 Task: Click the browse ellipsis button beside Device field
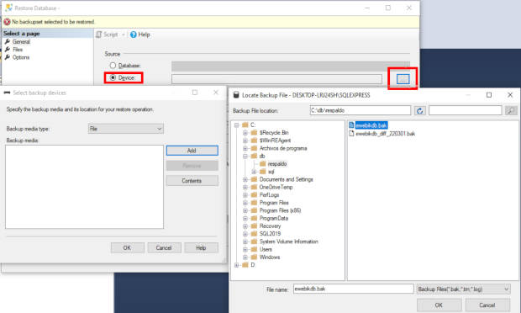(x=403, y=79)
